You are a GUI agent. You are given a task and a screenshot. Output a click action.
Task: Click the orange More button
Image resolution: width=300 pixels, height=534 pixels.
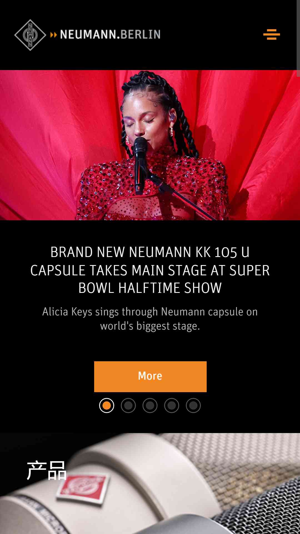click(150, 377)
